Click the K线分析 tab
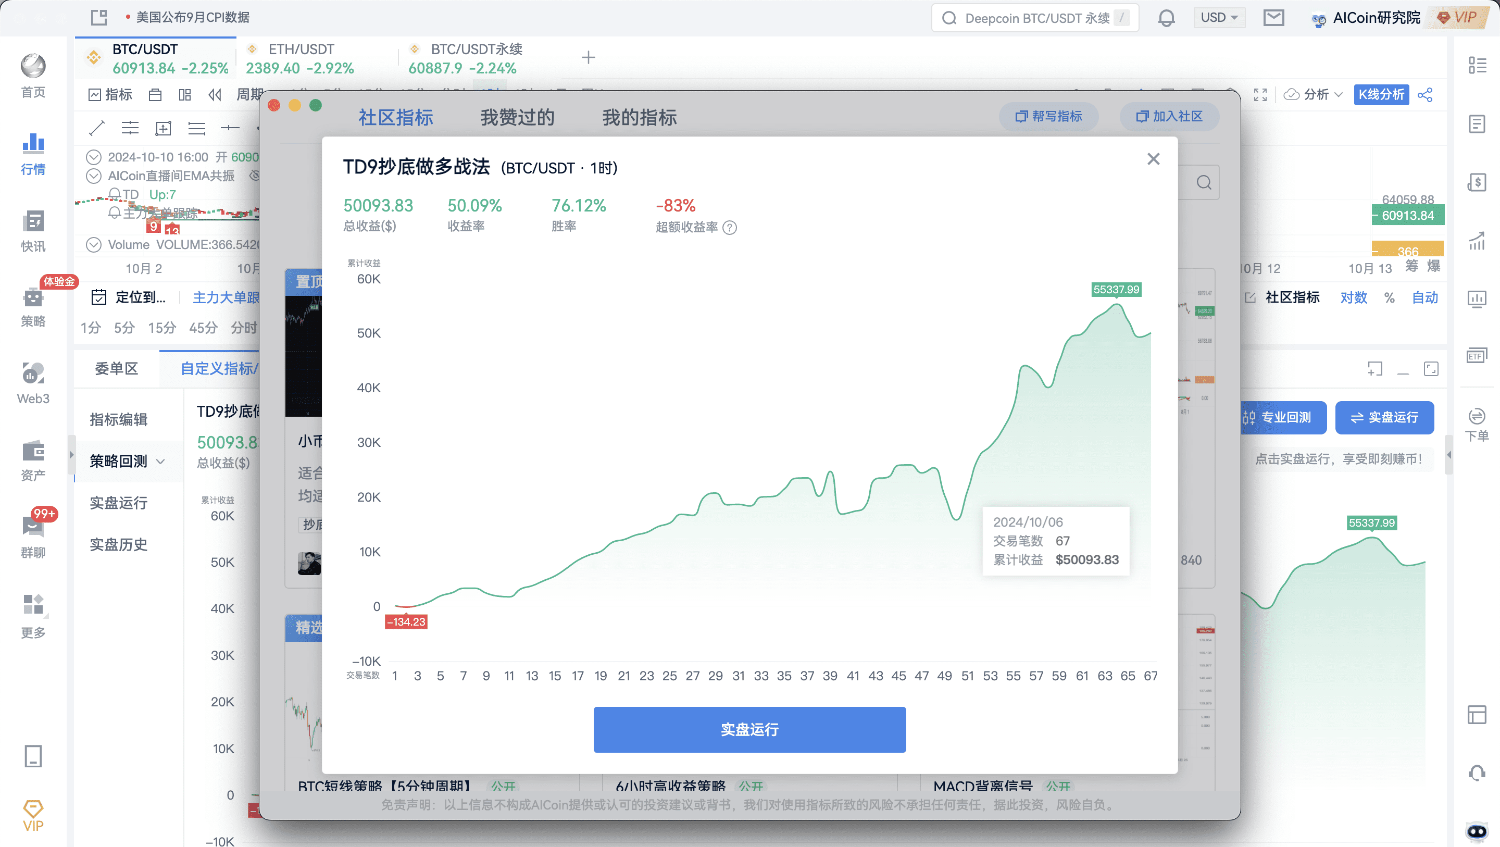 pos(1380,94)
